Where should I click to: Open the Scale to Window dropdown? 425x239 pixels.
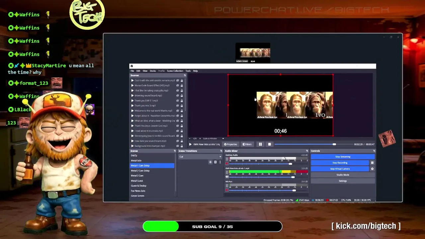213,138
